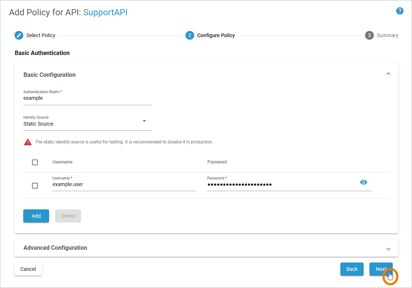Go to the Select Policy step
Screen dimensions: 412x288
pyautogui.click(x=41, y=35)
